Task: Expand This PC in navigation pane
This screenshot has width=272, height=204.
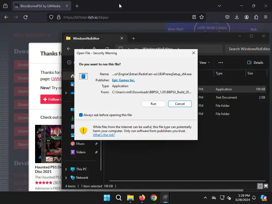Action: tap(66, 169)
